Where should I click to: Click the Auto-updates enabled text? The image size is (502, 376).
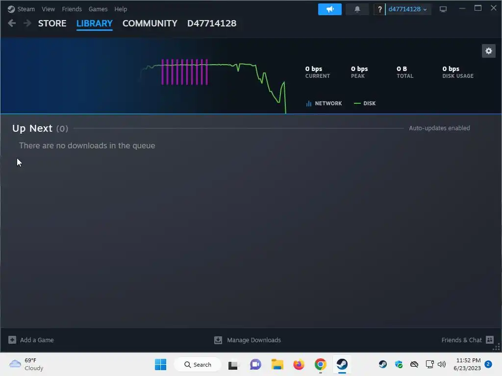tap(439, 128)
